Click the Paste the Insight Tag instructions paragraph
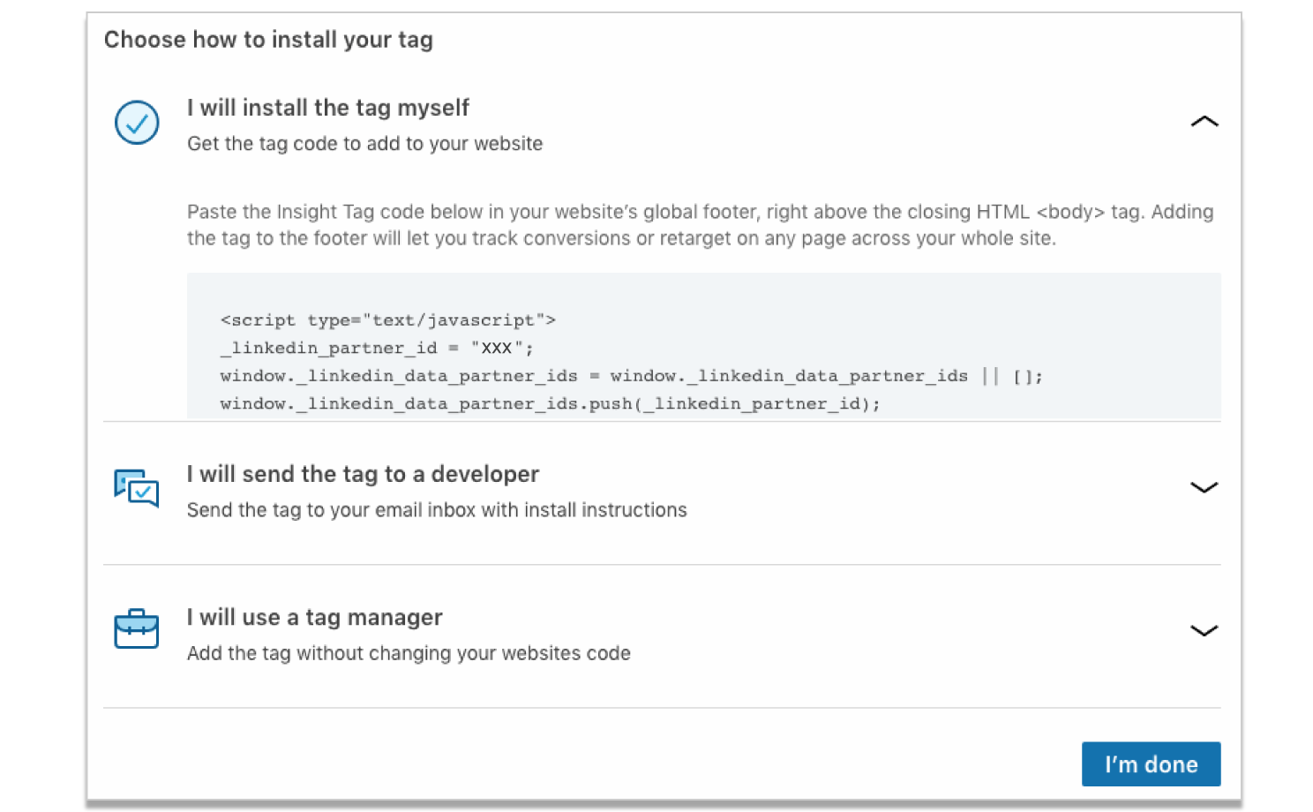 tap(701, 225)
